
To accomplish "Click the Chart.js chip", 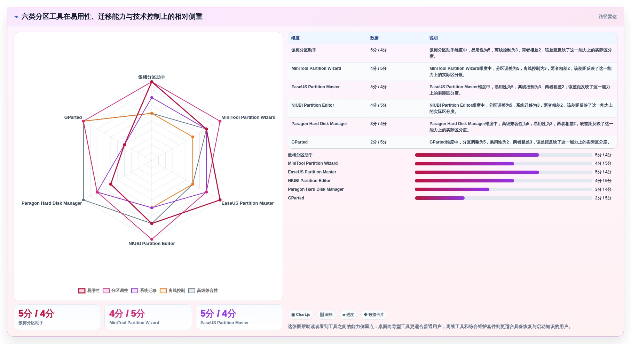I will pos(301,314).
